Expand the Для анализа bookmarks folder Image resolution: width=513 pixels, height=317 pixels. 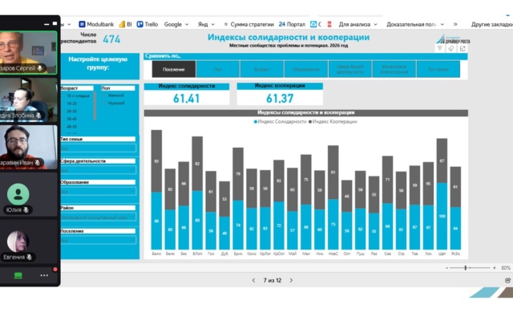(358, 24)
